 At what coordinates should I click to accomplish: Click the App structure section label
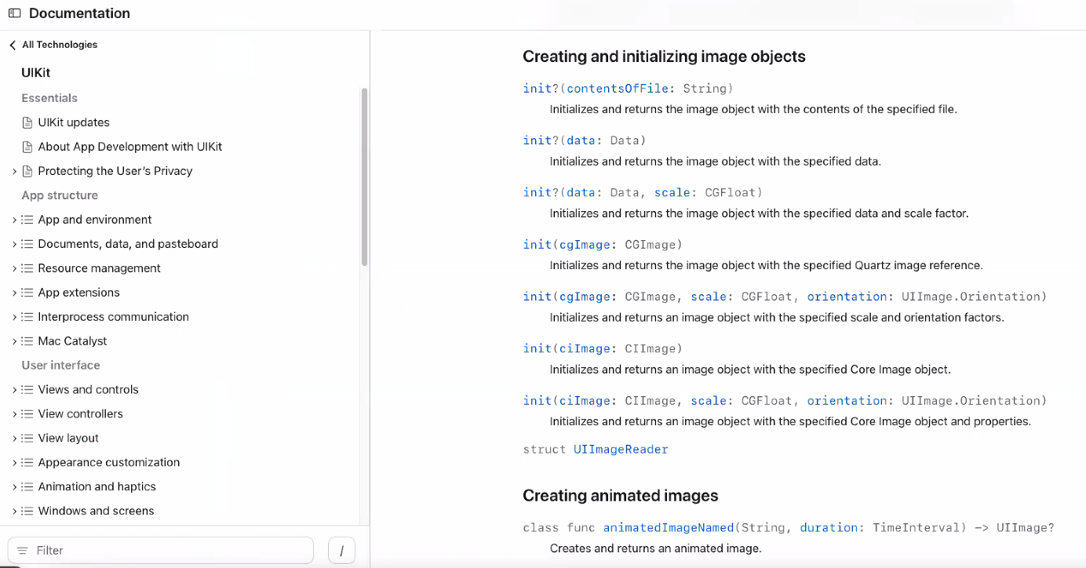(x=60, y=195)
